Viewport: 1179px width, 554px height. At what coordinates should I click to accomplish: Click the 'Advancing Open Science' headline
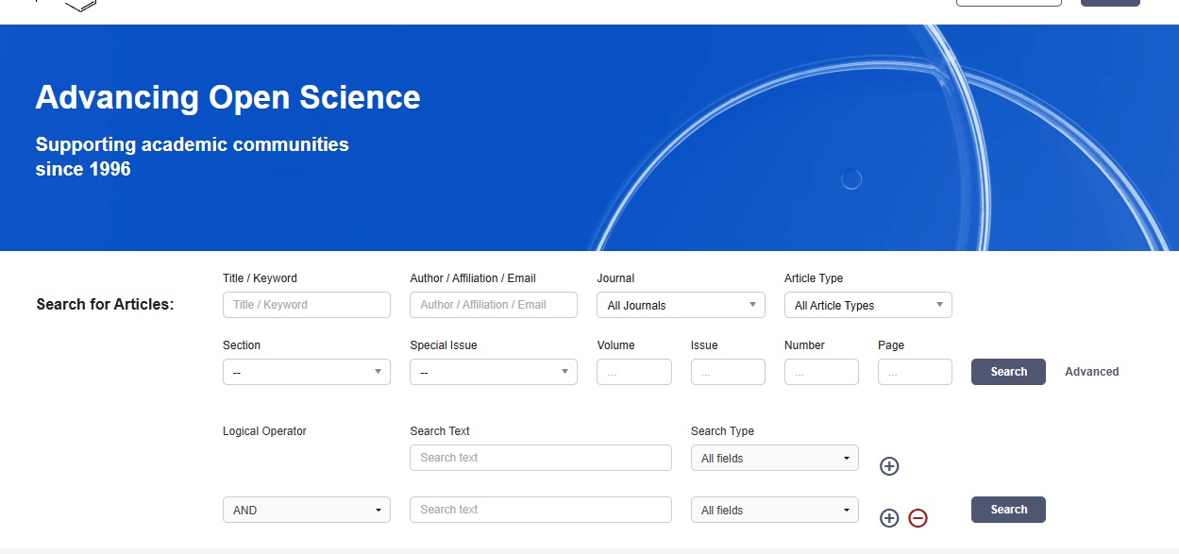[x=227, y=97]
